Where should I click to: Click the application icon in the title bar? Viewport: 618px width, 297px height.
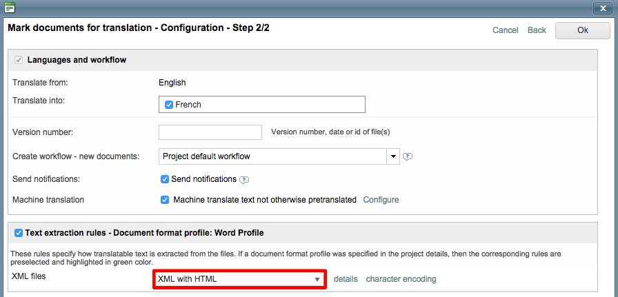pyautogui.click(x=10, y=8)
